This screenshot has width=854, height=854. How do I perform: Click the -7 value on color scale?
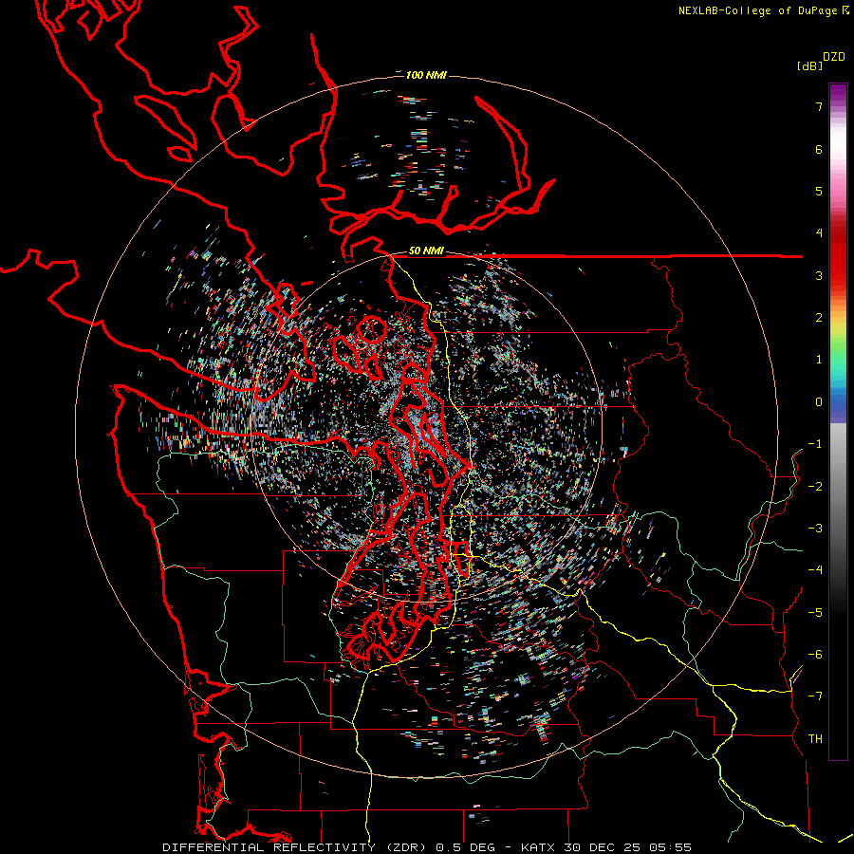[815, 696]
